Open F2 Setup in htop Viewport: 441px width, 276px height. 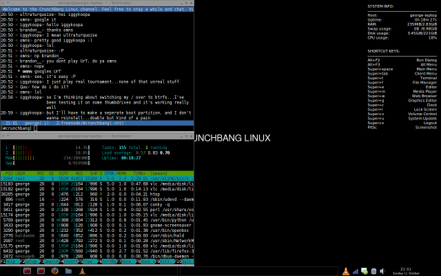[30, 262]
